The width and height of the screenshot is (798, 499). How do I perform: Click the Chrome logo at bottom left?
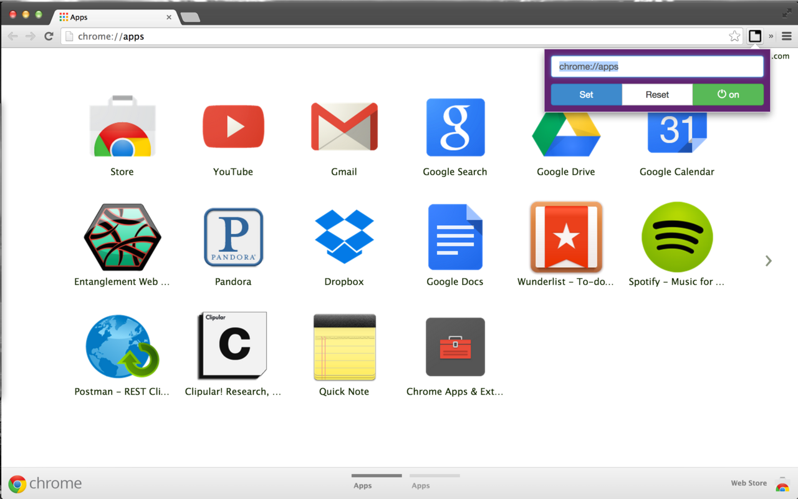point(45,483)
